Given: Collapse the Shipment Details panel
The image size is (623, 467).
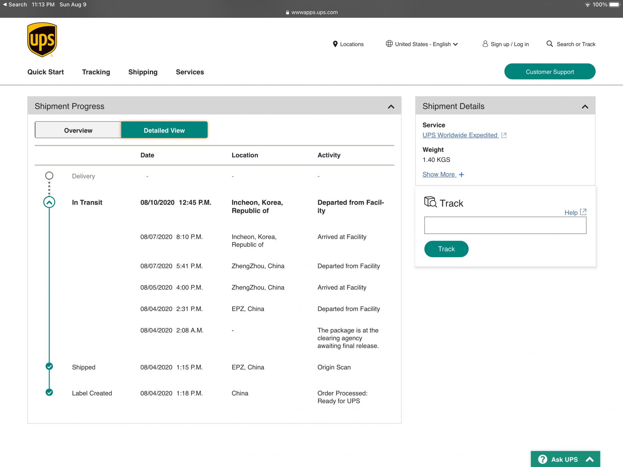Looking at the screenshot, I should click(x=585, y=106).
